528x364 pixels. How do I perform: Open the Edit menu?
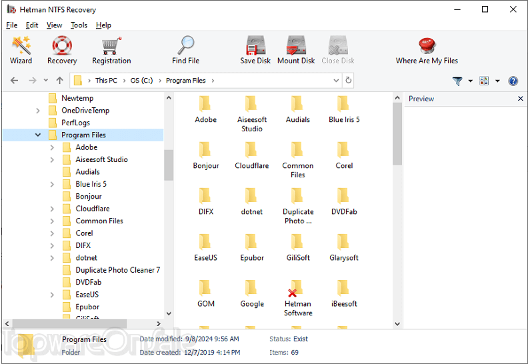point(32,25)
